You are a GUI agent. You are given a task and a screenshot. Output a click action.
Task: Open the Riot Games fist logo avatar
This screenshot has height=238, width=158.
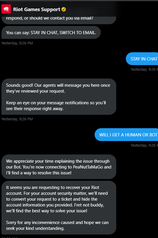[6, 9]
